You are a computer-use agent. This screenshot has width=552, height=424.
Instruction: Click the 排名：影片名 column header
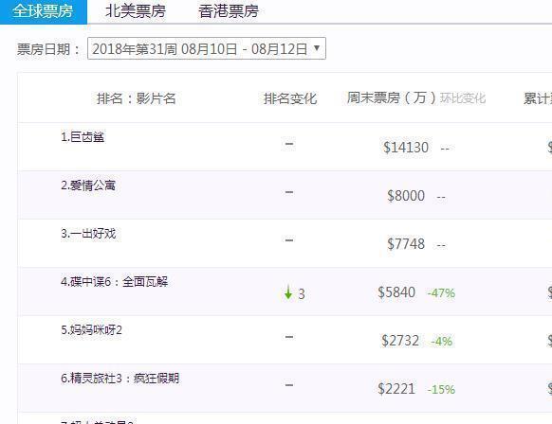pyautogui.click(x=137, y=98)
